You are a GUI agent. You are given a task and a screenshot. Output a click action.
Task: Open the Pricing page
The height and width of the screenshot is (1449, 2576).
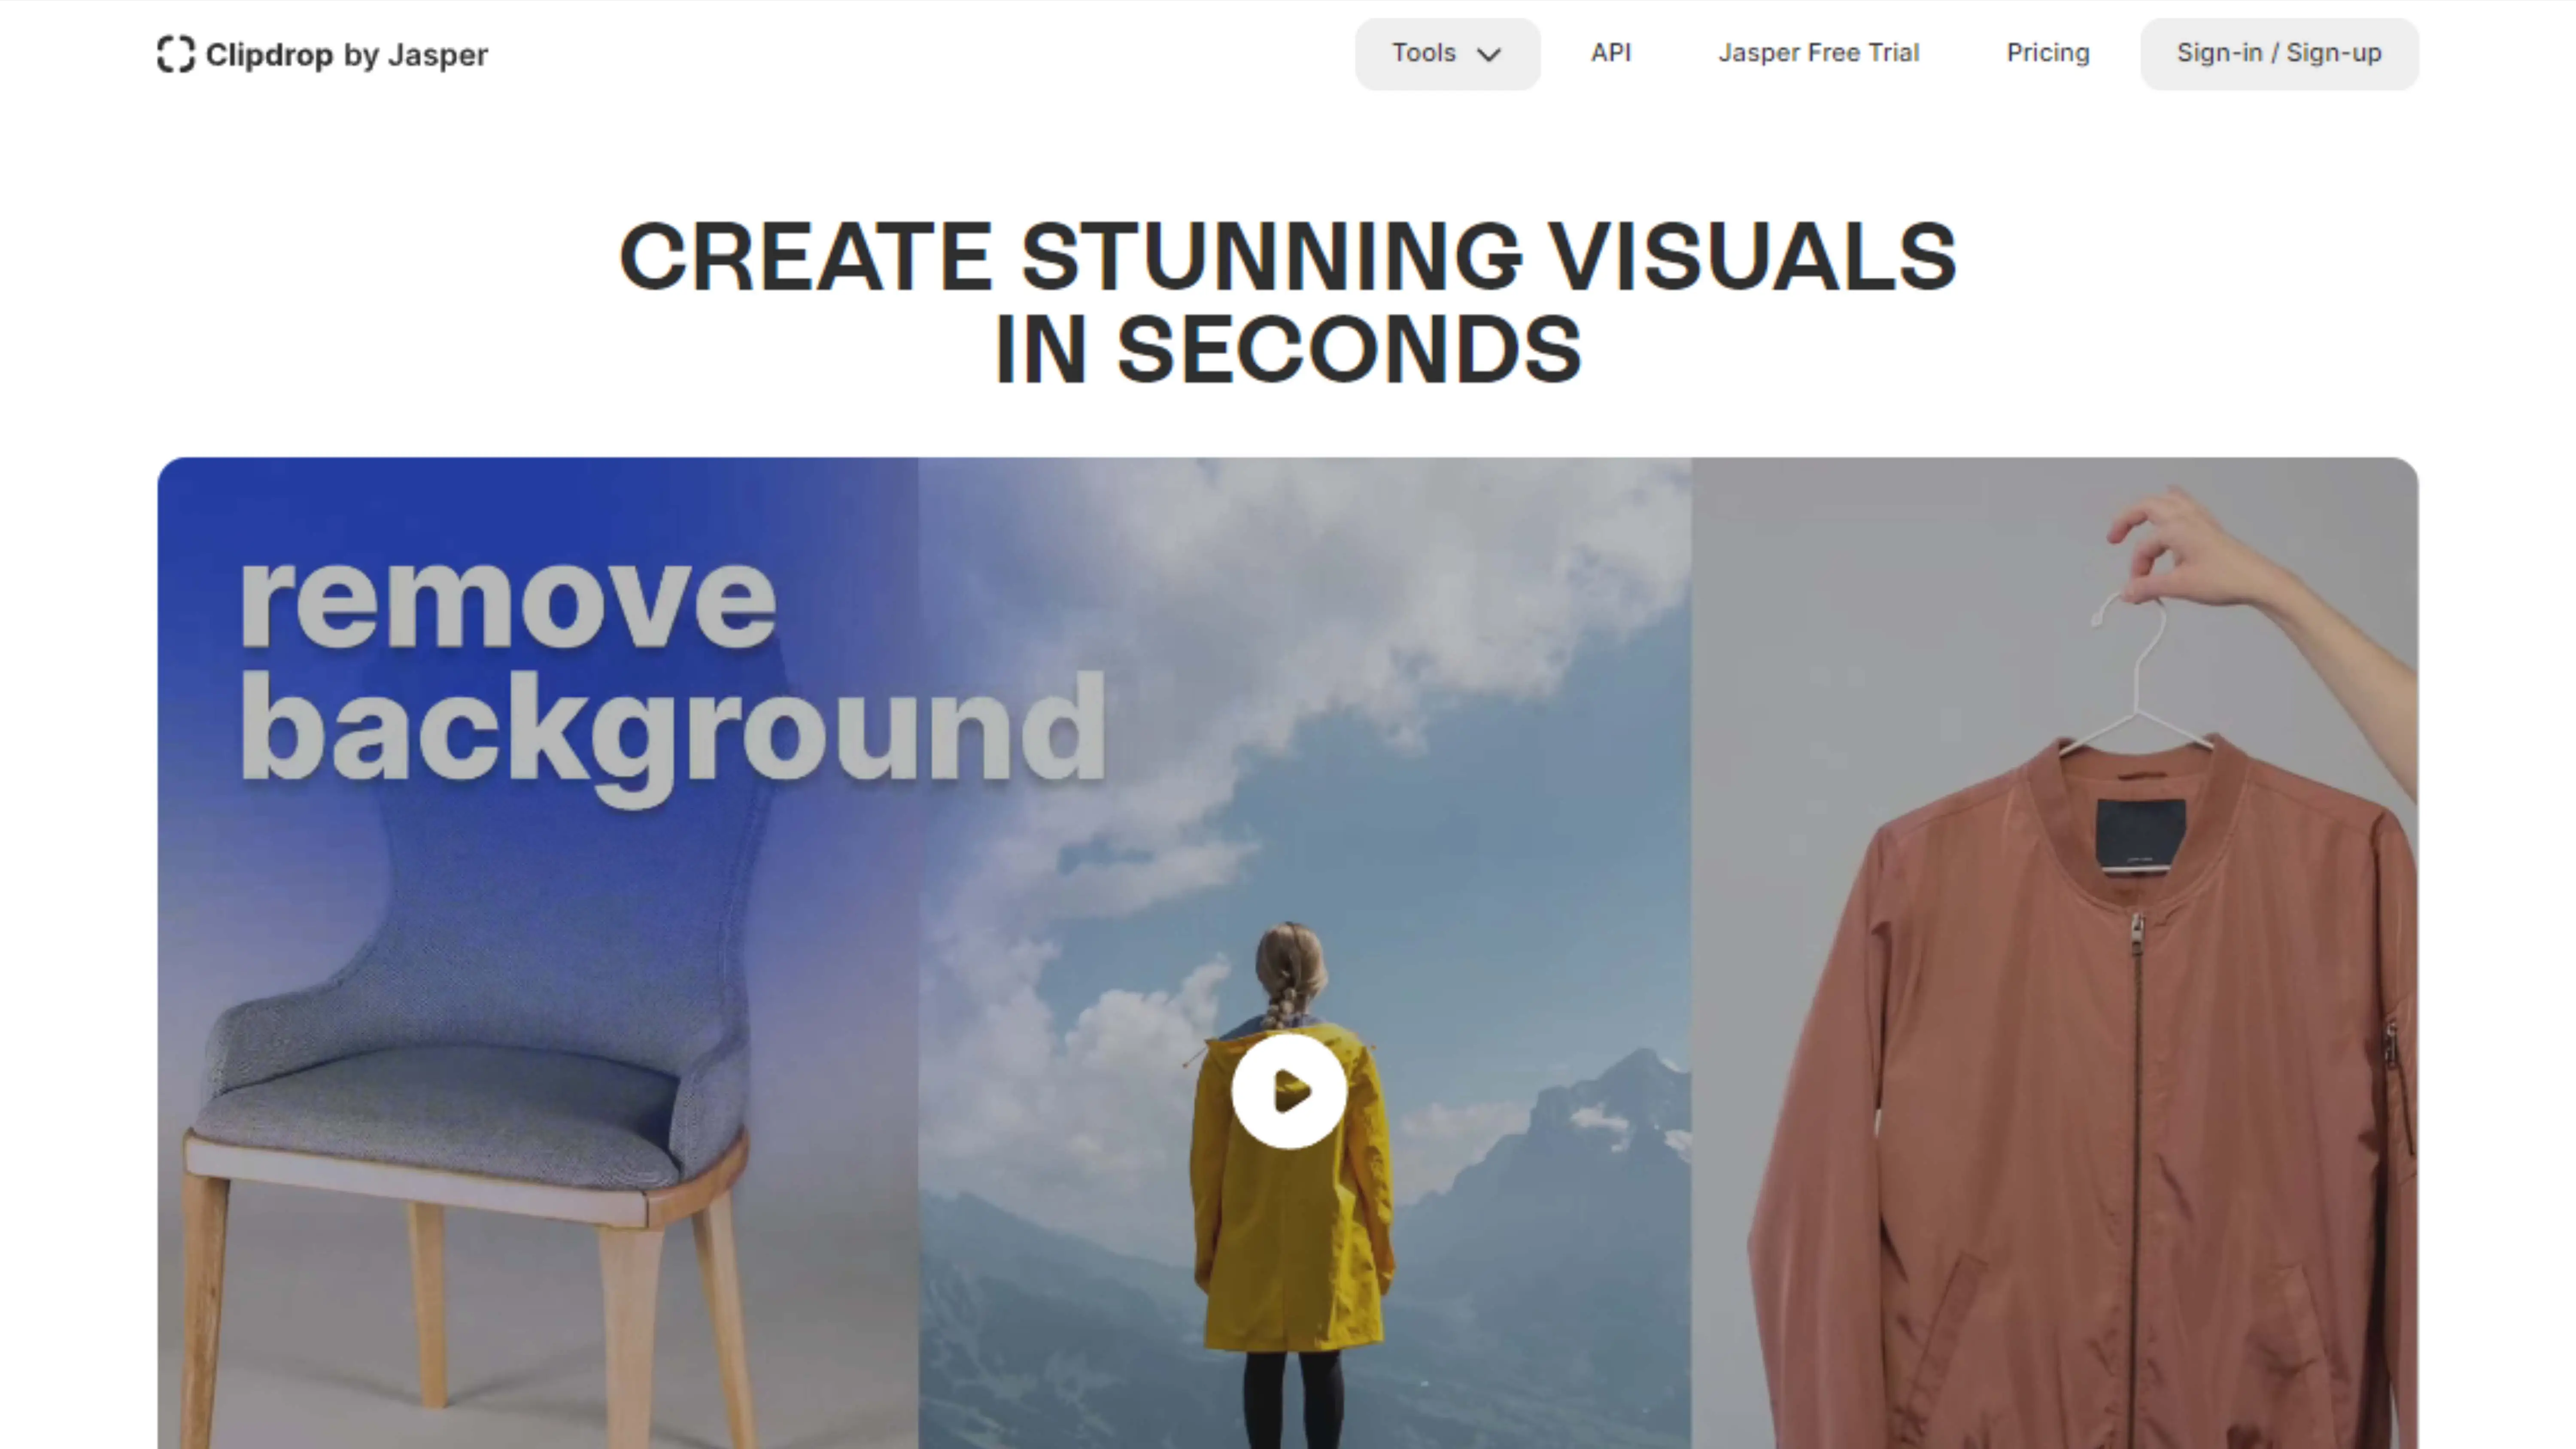click(2048, 53)
